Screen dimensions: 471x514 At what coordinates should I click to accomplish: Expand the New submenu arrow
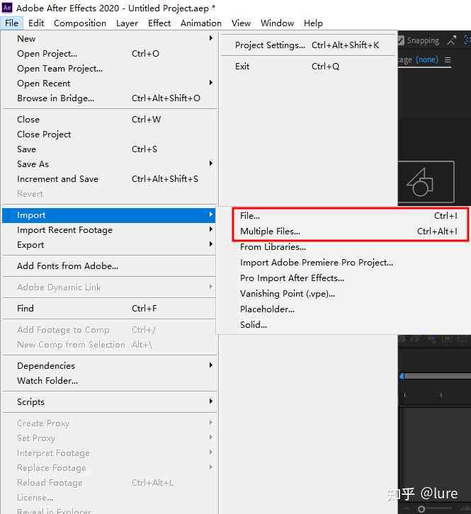pos(211,38)
